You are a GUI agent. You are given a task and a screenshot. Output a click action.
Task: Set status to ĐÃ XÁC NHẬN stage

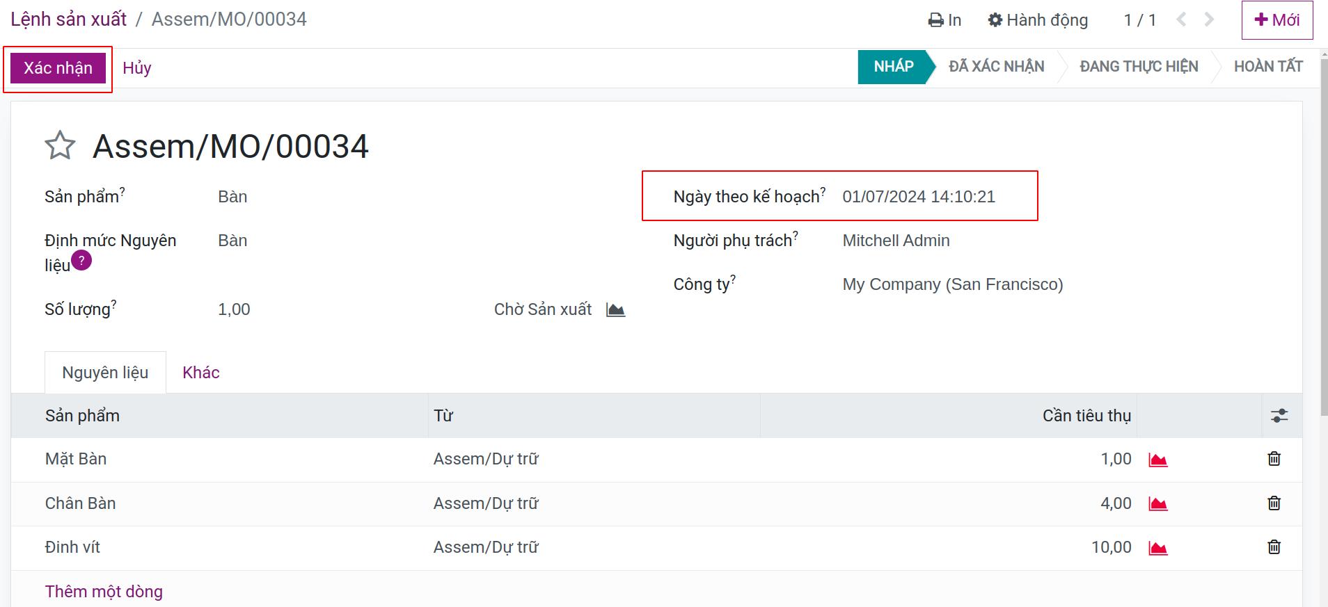point(996,67)
